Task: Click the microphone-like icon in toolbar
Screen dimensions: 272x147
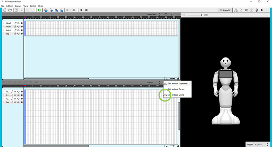Action: (257, 10)
